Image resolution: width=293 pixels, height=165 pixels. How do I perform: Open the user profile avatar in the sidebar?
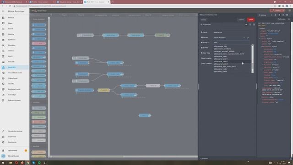coord(3,156)
